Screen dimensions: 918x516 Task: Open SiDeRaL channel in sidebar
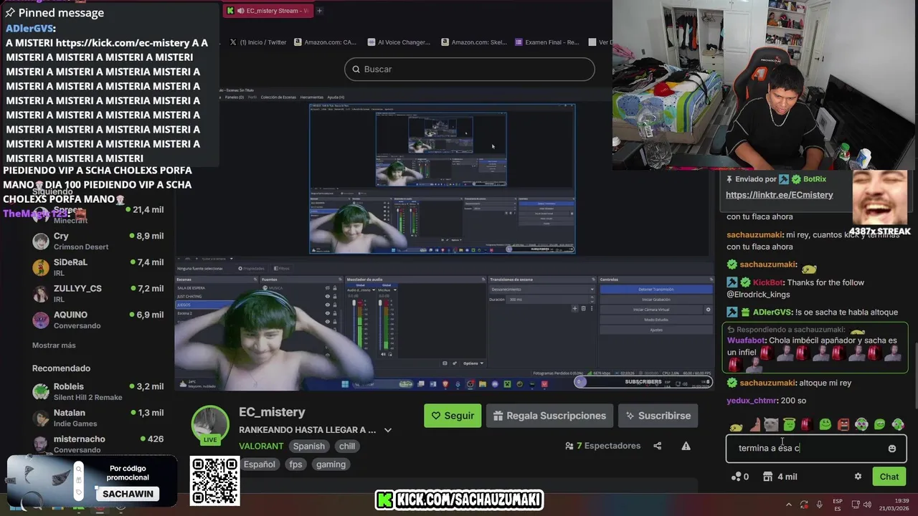coord(98,267)
